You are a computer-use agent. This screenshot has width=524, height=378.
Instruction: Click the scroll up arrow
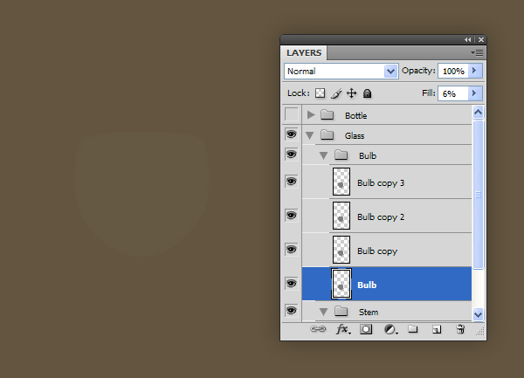click(479, 113)
